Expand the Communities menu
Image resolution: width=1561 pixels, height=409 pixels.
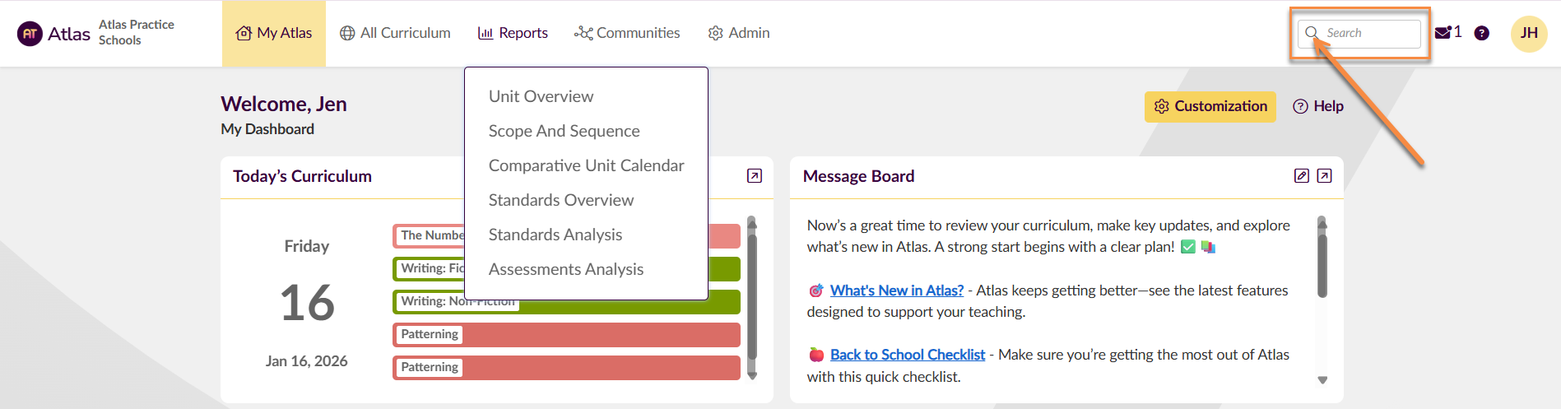627,33
